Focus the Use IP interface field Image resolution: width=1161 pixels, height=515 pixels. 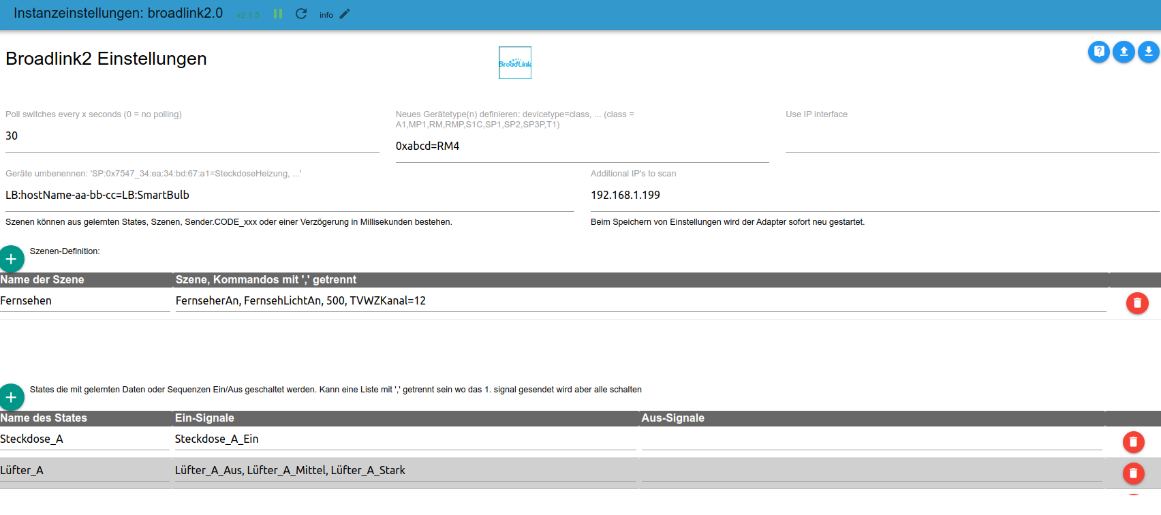coord(972,136)
